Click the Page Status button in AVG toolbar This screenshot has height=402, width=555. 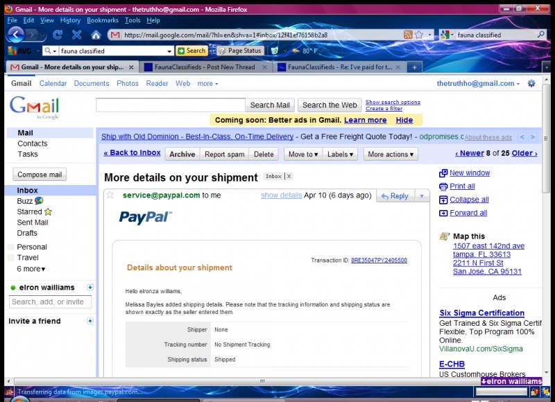241,51
